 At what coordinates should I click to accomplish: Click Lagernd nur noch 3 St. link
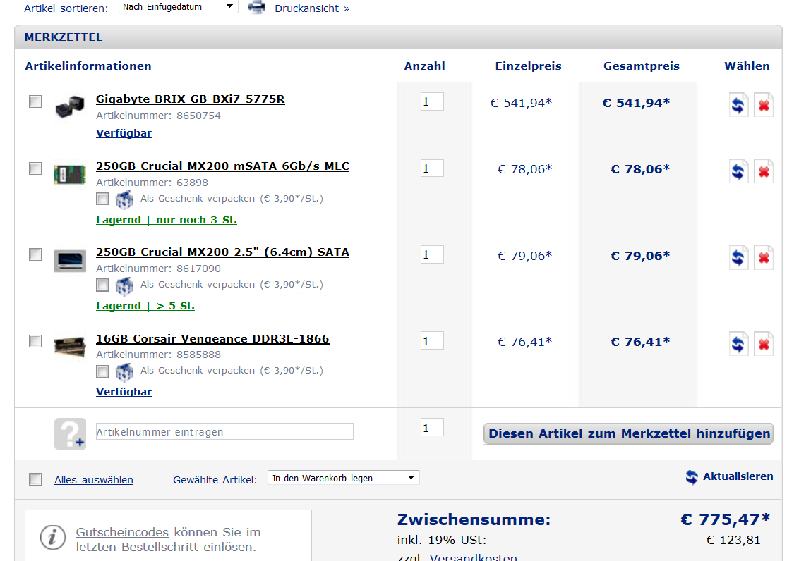point(166,220)
